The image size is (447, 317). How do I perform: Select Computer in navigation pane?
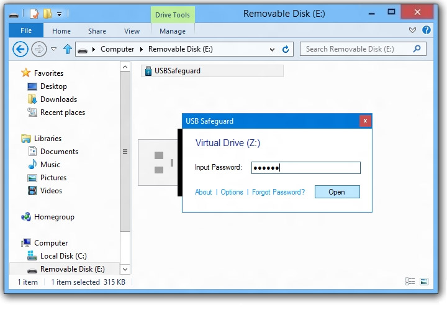pyautogui.click(x=51, y=243)
